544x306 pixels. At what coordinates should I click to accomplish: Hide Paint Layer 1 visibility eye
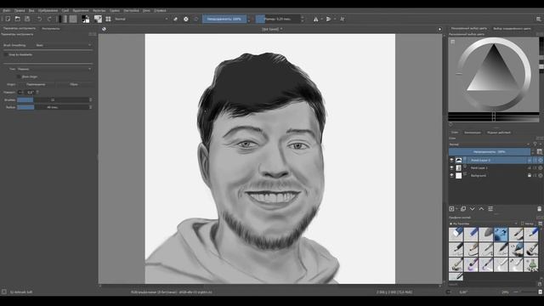point(451,168)
